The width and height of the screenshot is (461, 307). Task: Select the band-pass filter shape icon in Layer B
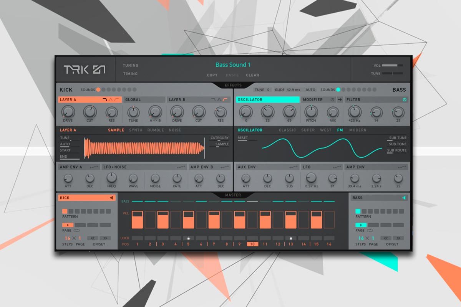pyautogui.click(x=219, y=100)
